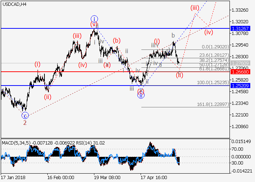Select the red (iii) forecast wave label

[x=195, y=7]
